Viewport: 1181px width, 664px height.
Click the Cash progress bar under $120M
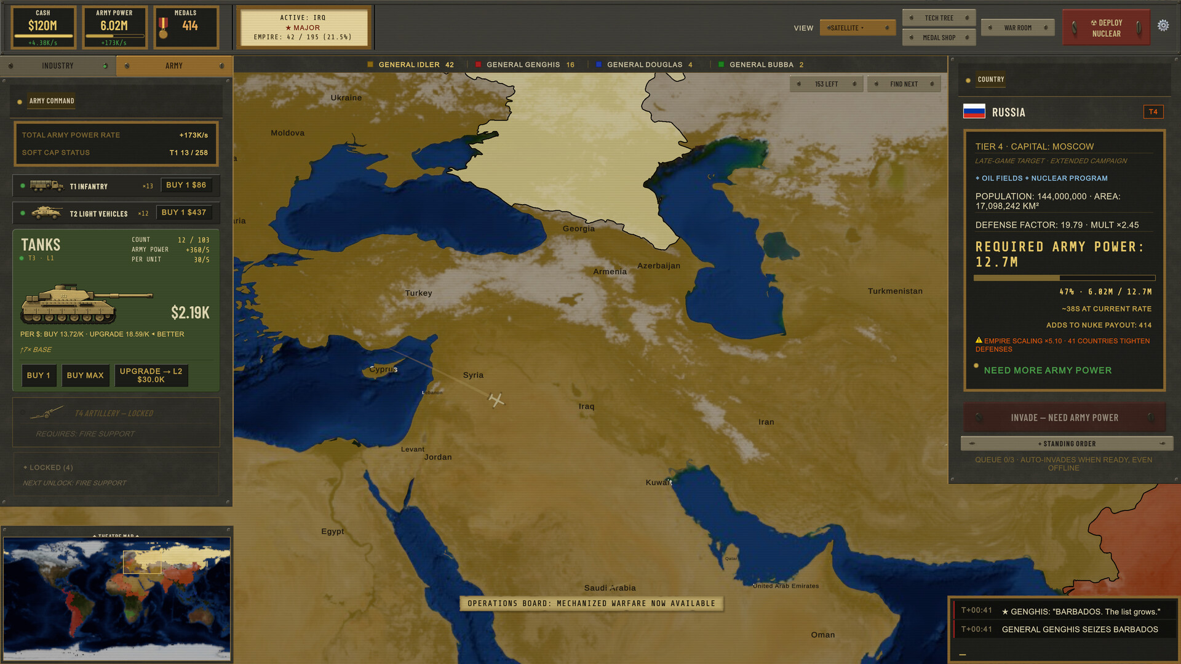pyautogui.click(x=43, y=36)
